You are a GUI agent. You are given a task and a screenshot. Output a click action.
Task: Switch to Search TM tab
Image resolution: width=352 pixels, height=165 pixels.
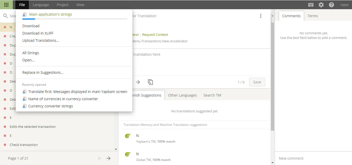pos(212,95)
